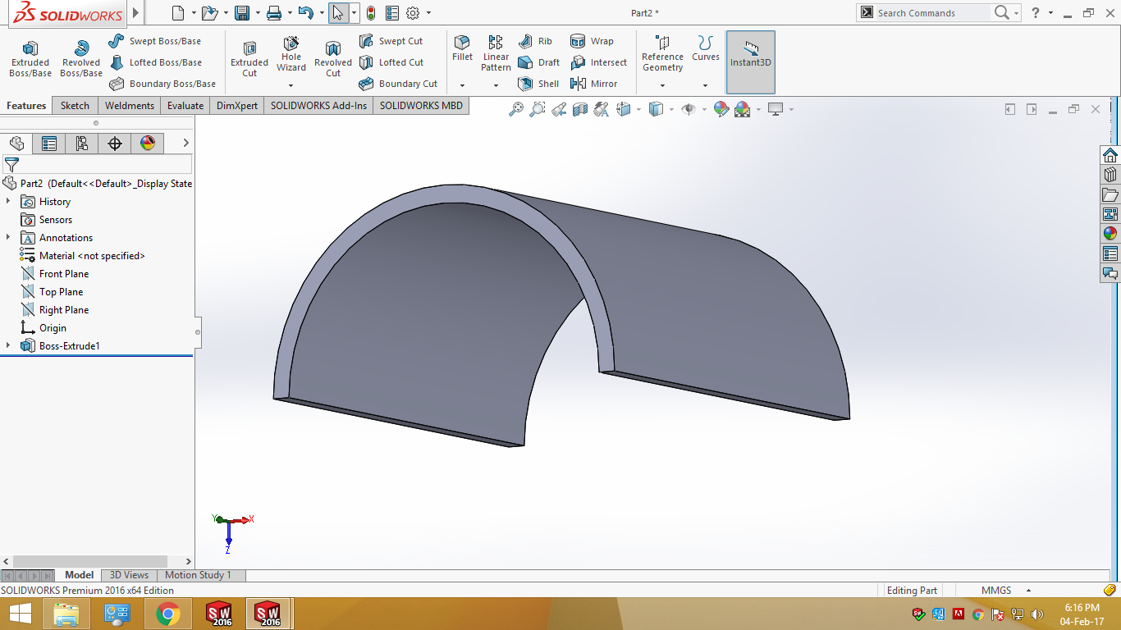Open File Explorer from the taskbar

66,614
